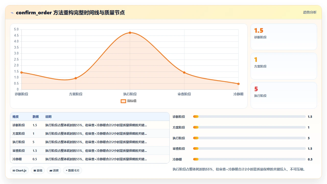Screen dimensions: 327x184
Task: Click the 维度 column header
Action: pyautogui.click(x=16, y=117)
